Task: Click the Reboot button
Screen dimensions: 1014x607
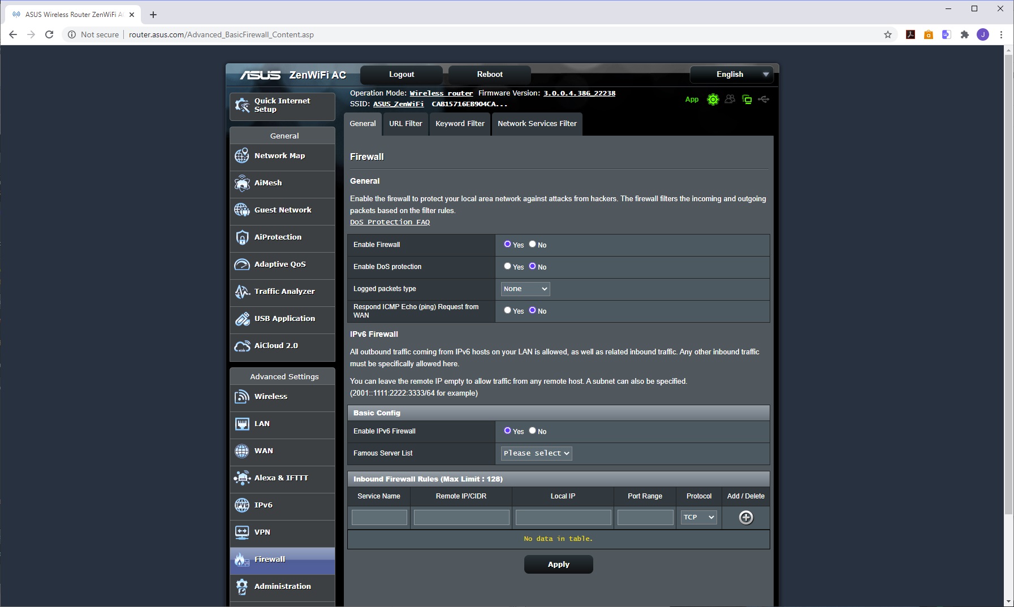Action: pyautogui.click(x=490, y=75)
